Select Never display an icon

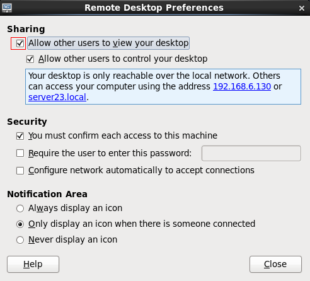(20, 240)
